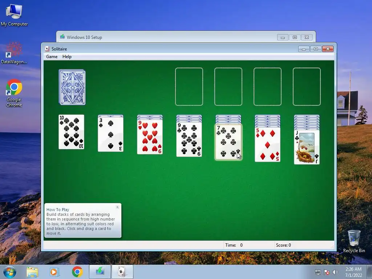Click the Show desktop strip
The image size is (372, 279).
coord(369,272)
